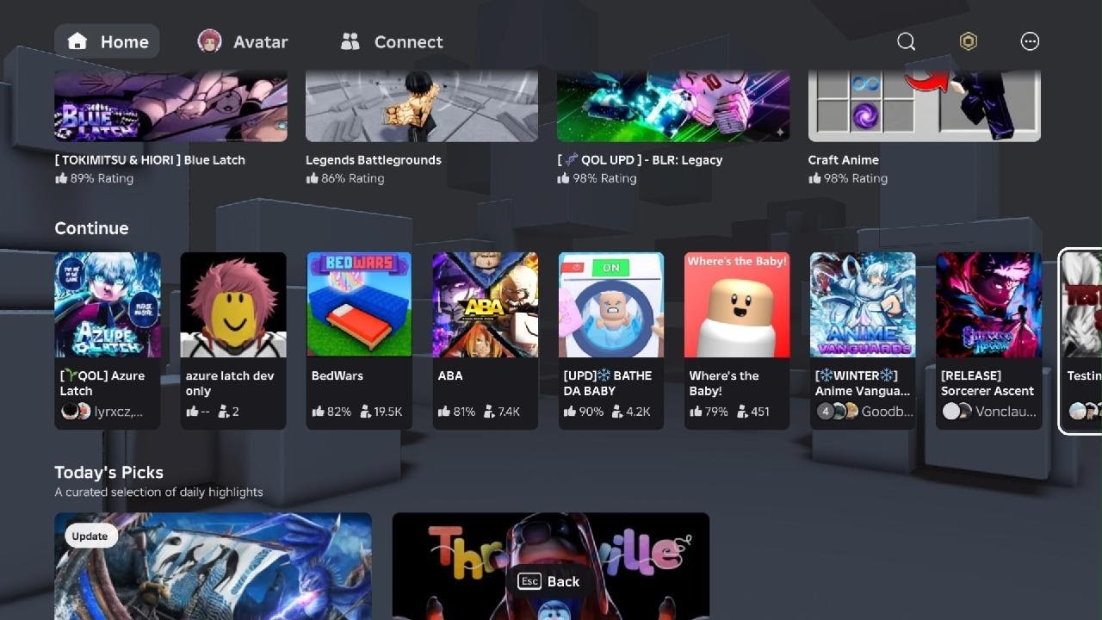Viewport: 1102px width, 620px height.
Task: Click friend avatars next to 'lyrxcz,...'
Action: pyautogui.click(x=76, y=412)
